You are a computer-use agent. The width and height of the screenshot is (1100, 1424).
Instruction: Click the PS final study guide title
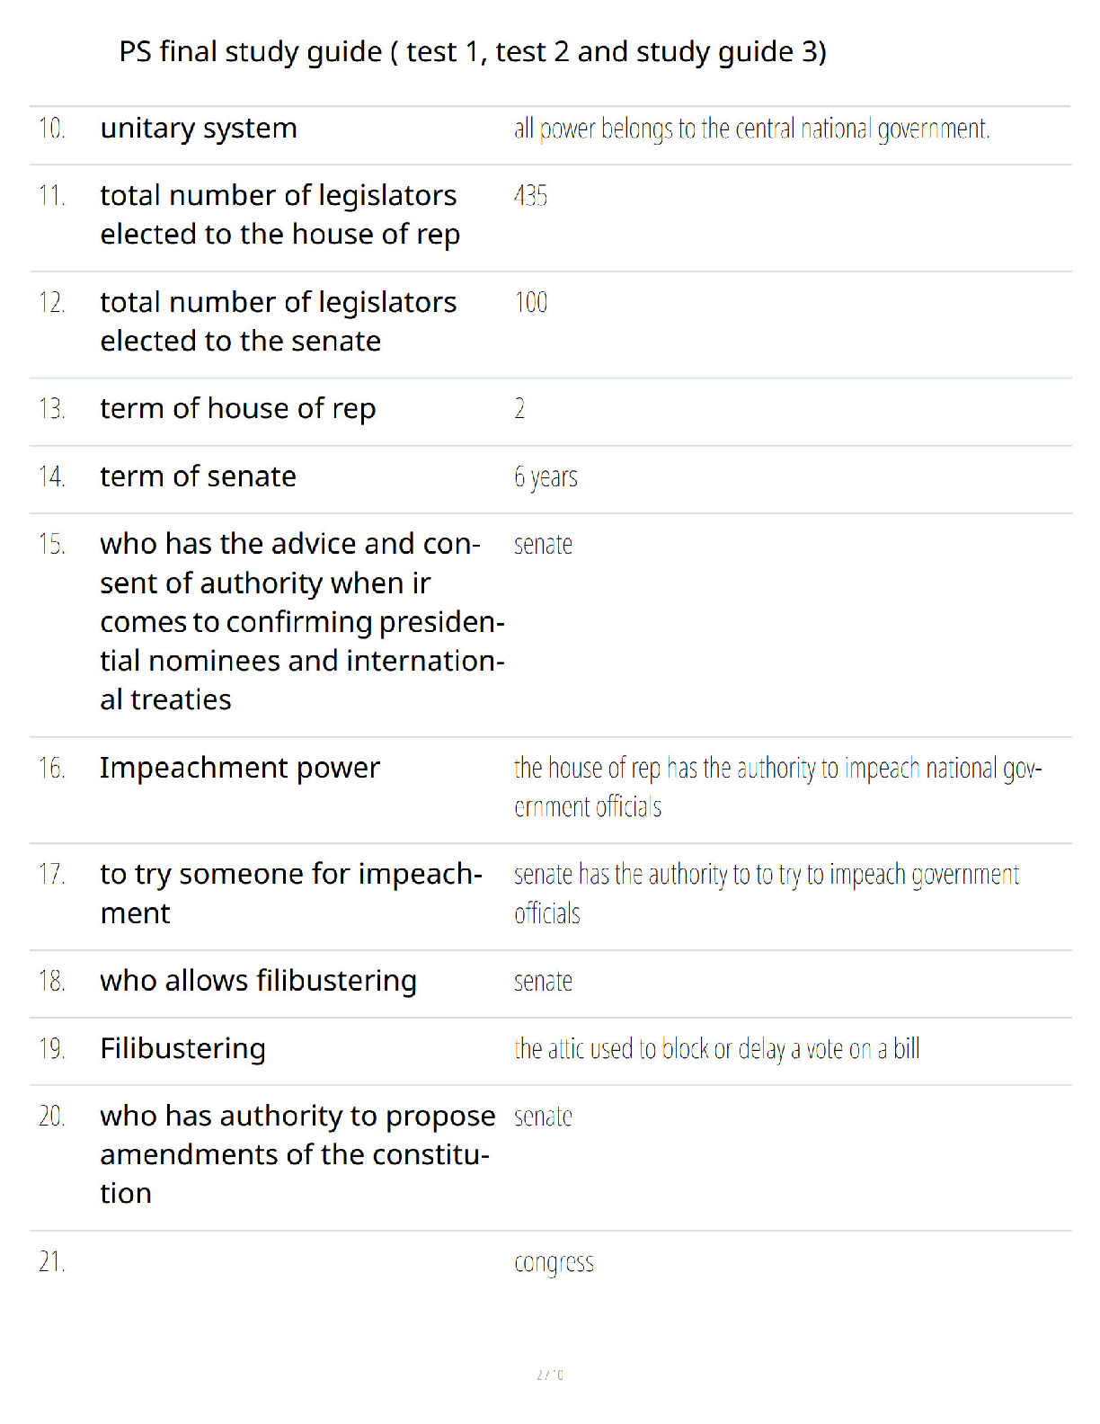click(473, 52)
